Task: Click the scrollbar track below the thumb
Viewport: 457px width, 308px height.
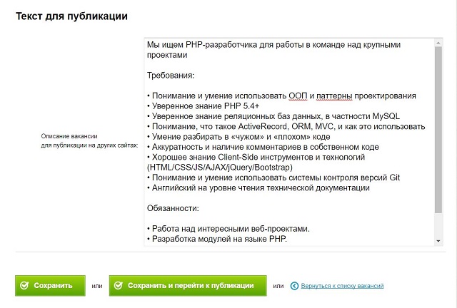Action: [438, 227]
